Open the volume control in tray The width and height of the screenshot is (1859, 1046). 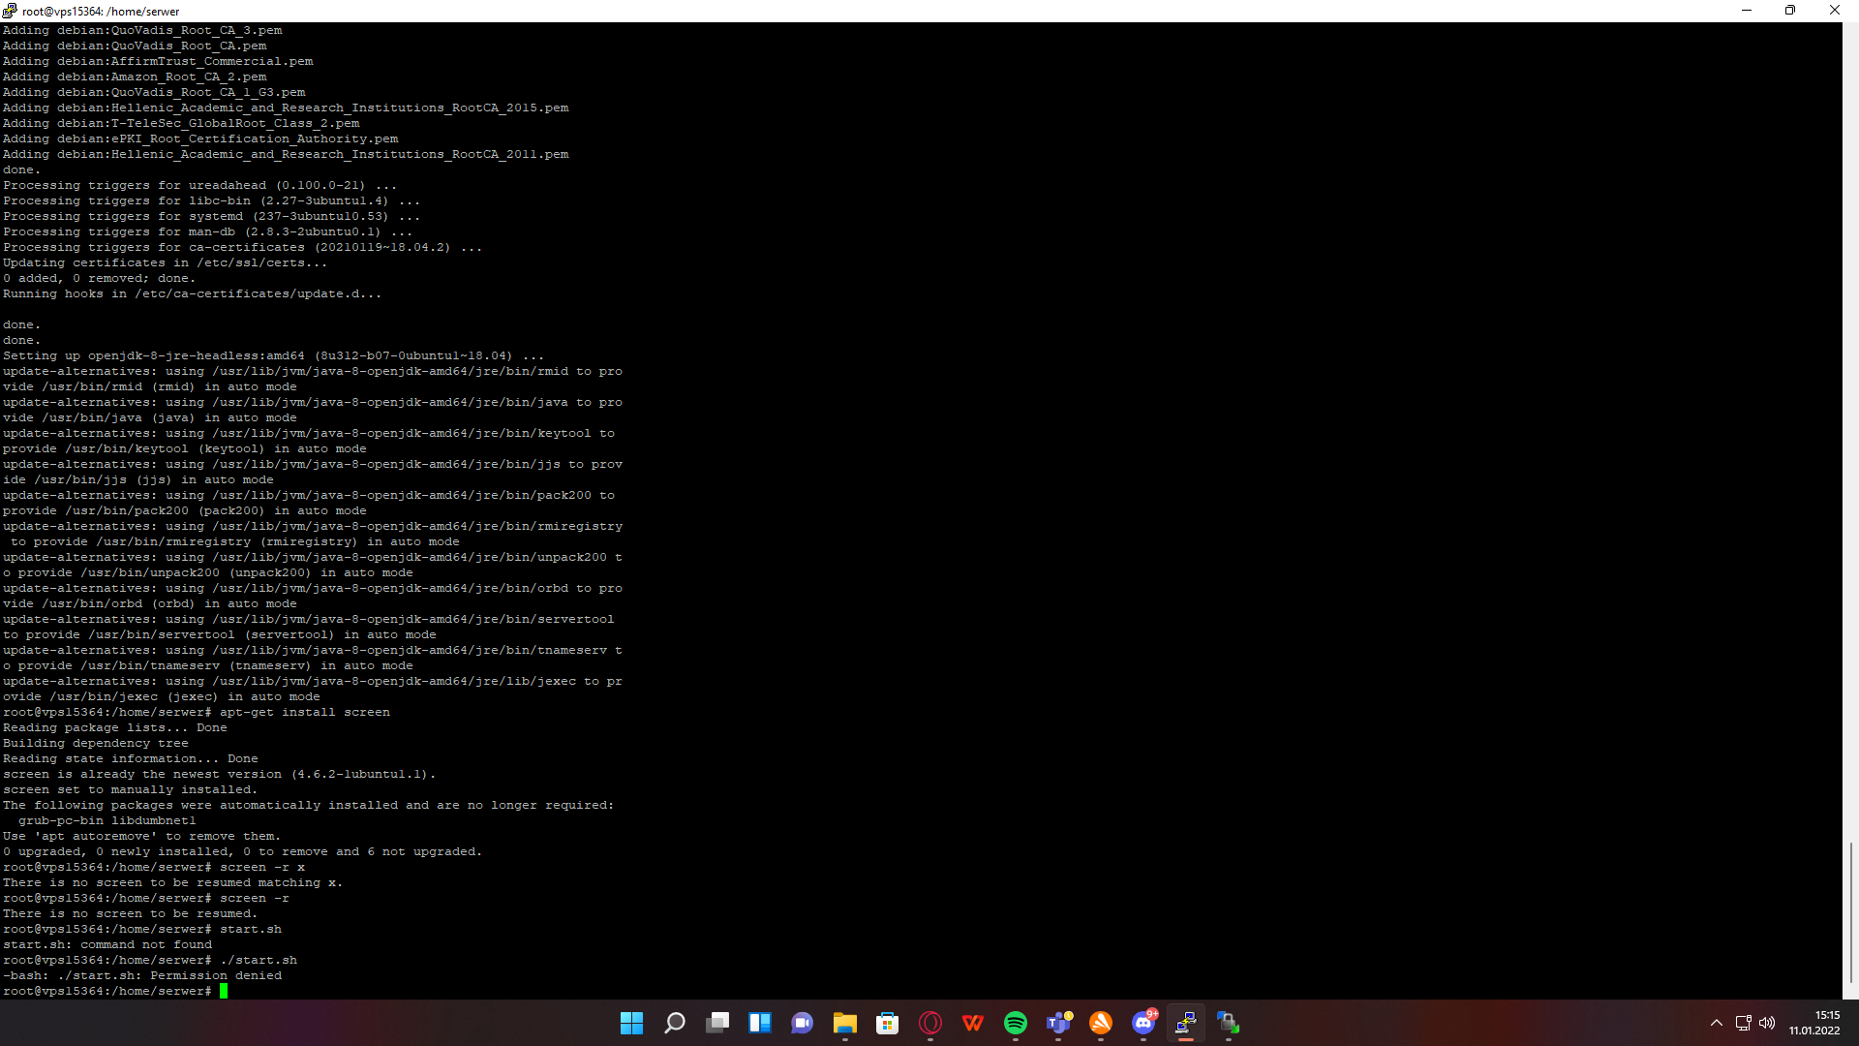tap(1767, 1023)
